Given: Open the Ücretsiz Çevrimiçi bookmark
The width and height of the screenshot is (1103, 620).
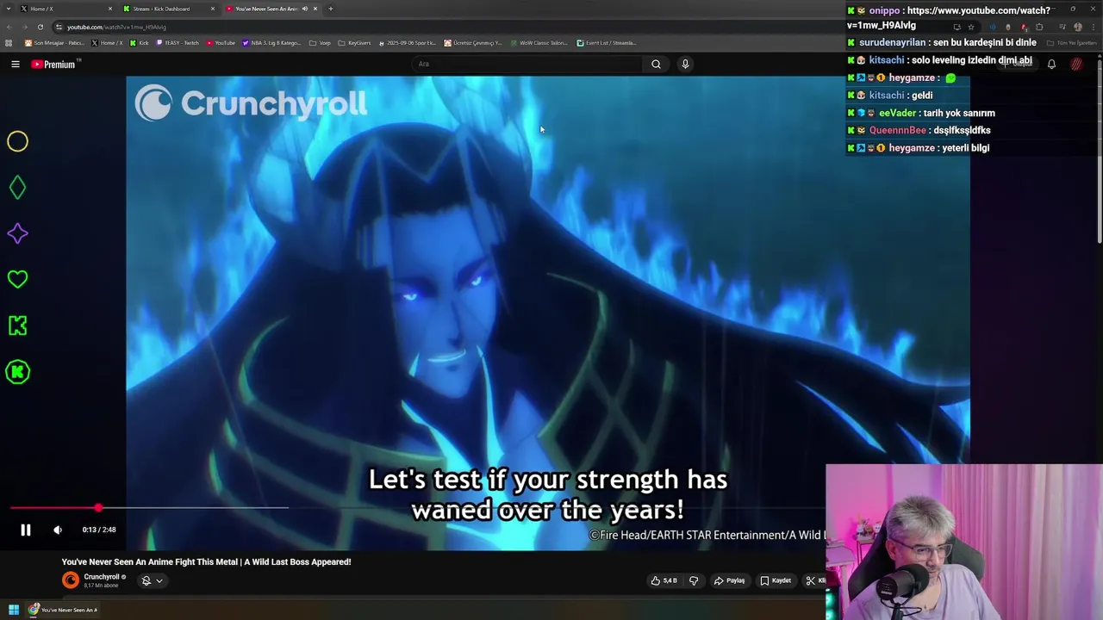Looking at the screenshot, I should click(474, 42).
